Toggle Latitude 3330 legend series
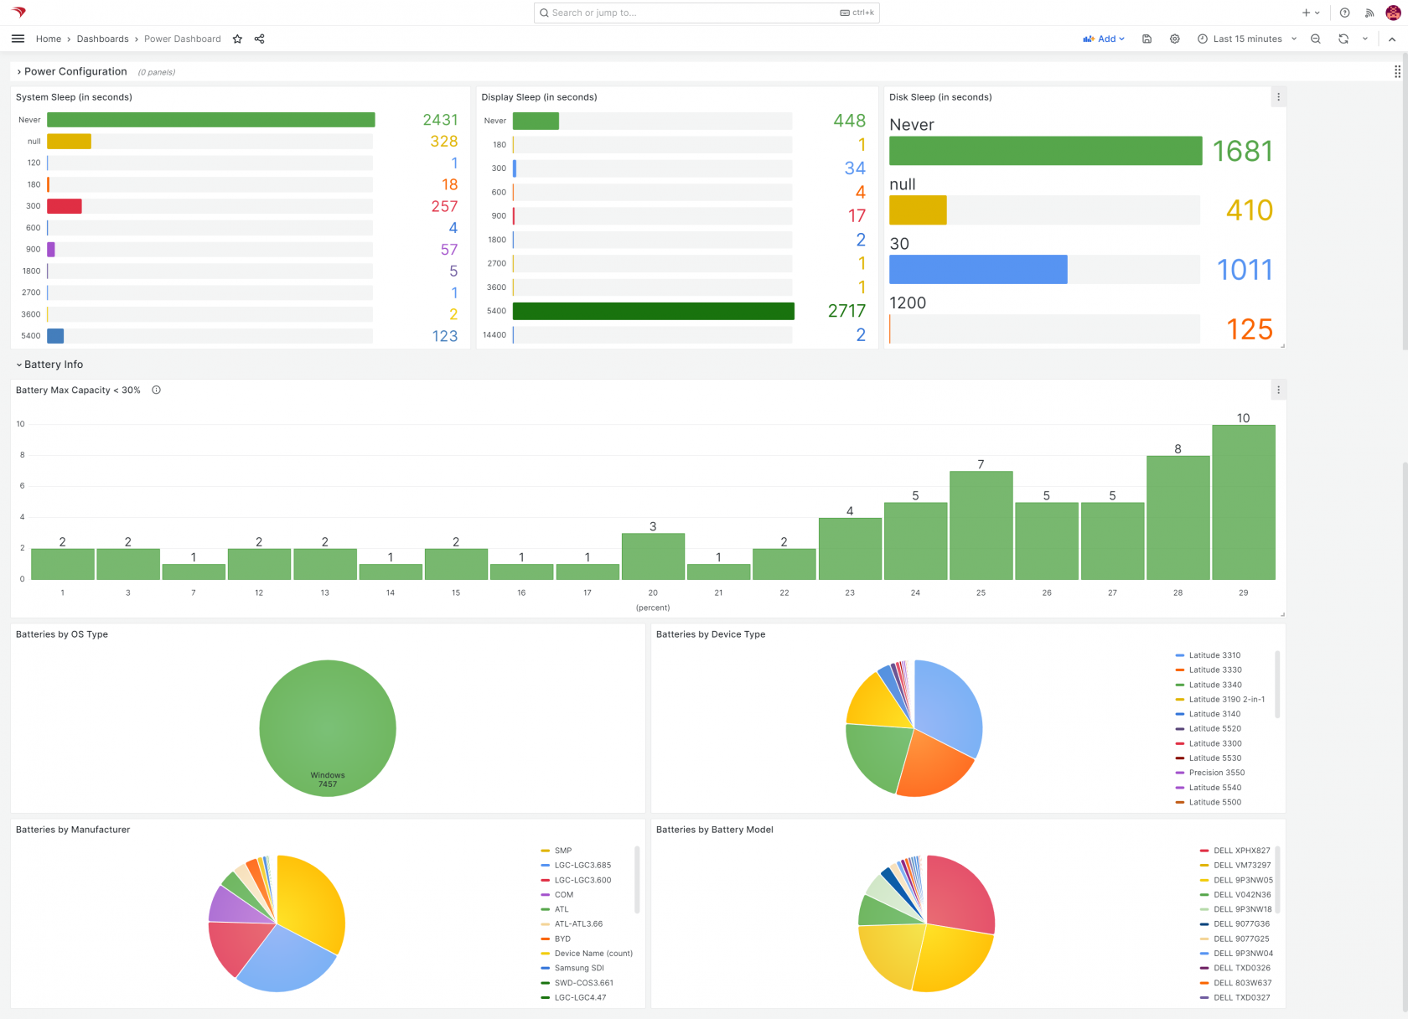Viewport: 1408px width, 1019px height. 1215,670
